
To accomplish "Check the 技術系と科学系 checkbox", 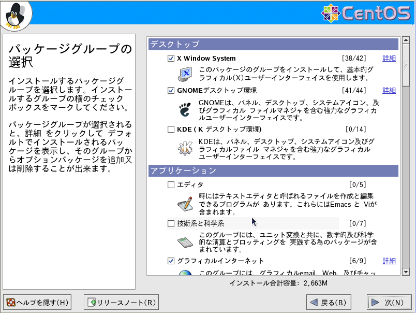I will coord(171,224).
